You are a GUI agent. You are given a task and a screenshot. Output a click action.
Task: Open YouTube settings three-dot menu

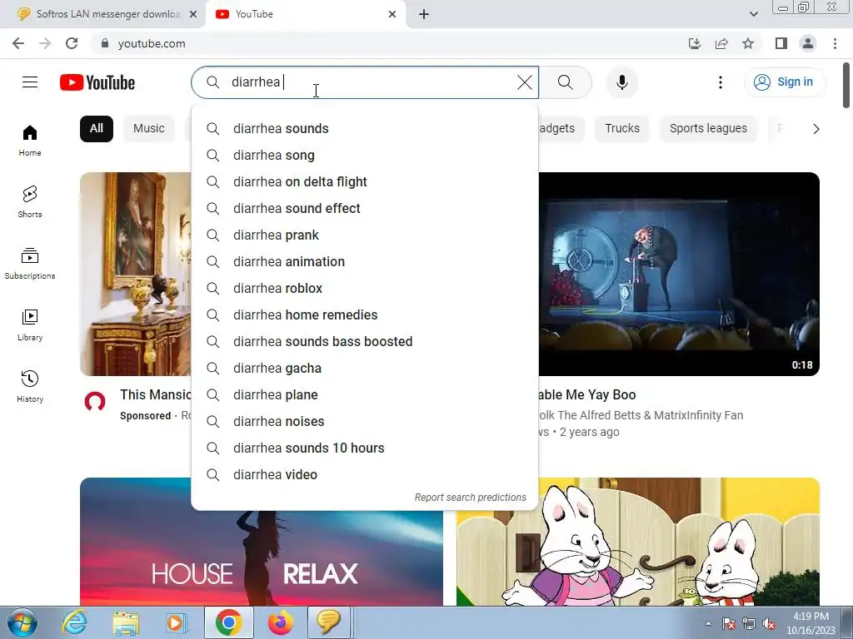(x=721, y=82)
